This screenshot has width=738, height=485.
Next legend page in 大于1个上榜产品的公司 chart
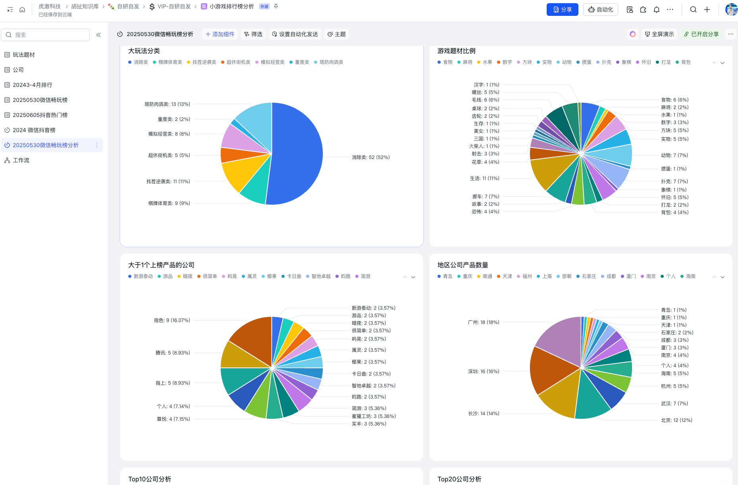tap(413, 277)
